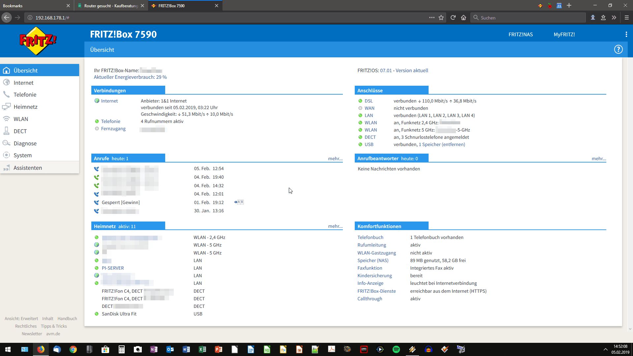633x356 pixels.
Task: Open the USB link under Anschlüsse
Action: click(x=369, y=144)
